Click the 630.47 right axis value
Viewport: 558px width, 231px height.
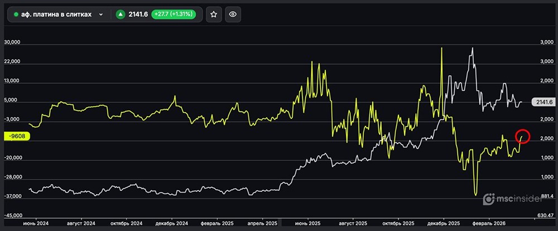[x=545, y=215]
